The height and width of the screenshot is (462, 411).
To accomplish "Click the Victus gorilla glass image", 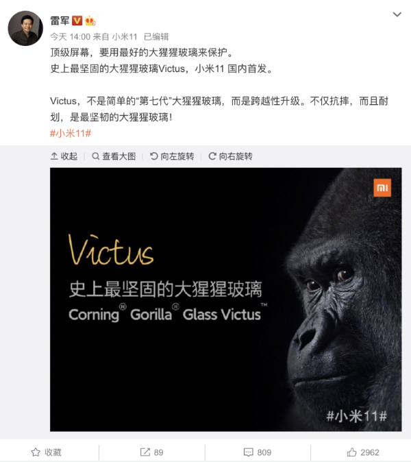I will click(x=225, y=300).
